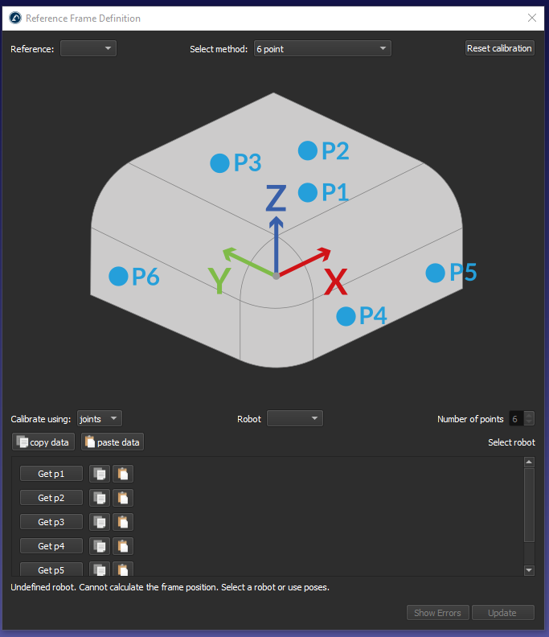The width and height of the screenshot is (549, 637).
Task: Click the Update button
Action: (x=502, y=613)
